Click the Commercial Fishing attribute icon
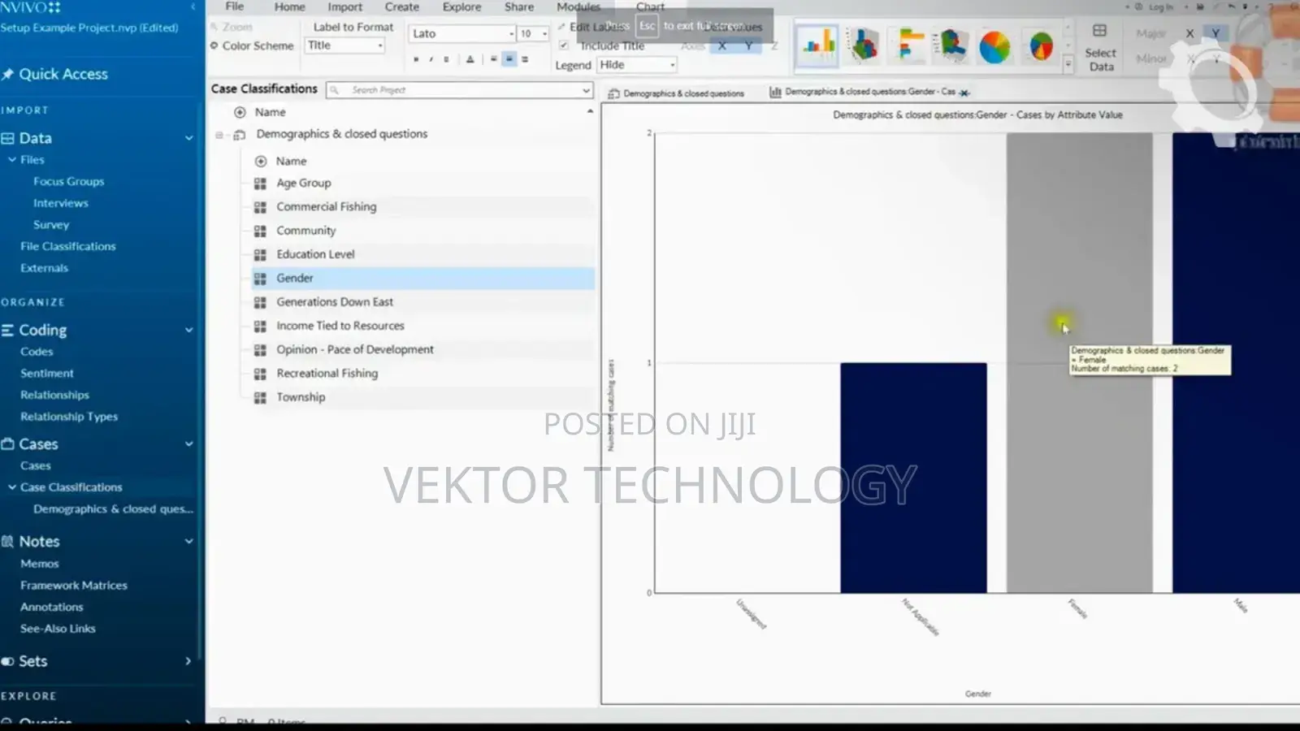The width and height of the screenshot is (1300, 731). [260, 207]
